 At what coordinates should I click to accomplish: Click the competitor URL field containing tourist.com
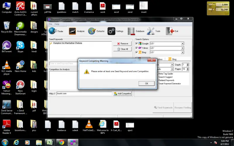(x=84, y=93)
